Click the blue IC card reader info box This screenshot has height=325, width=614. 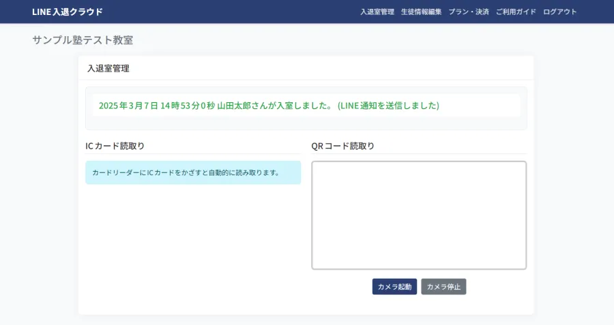pyautogui.click(x=193, y=172)
